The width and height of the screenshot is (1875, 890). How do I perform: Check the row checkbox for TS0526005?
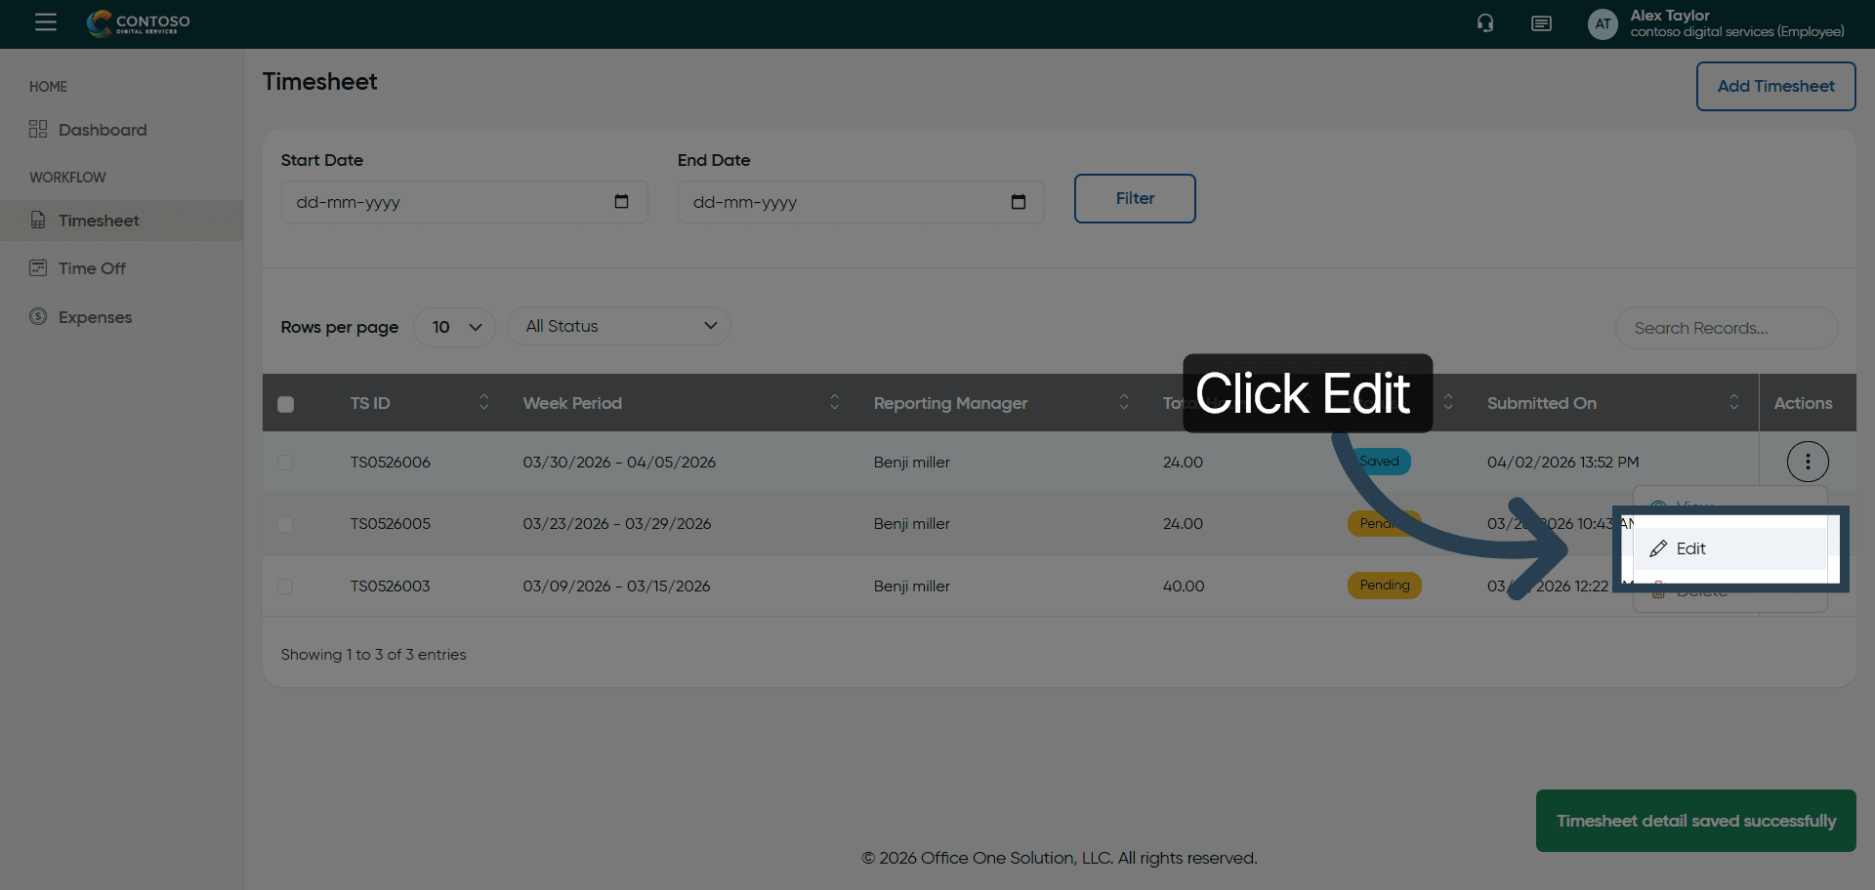285,524
